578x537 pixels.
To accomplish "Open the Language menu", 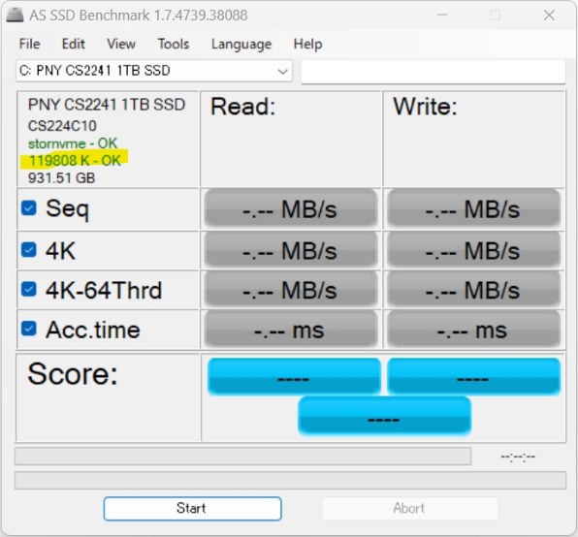I will 241,44.
